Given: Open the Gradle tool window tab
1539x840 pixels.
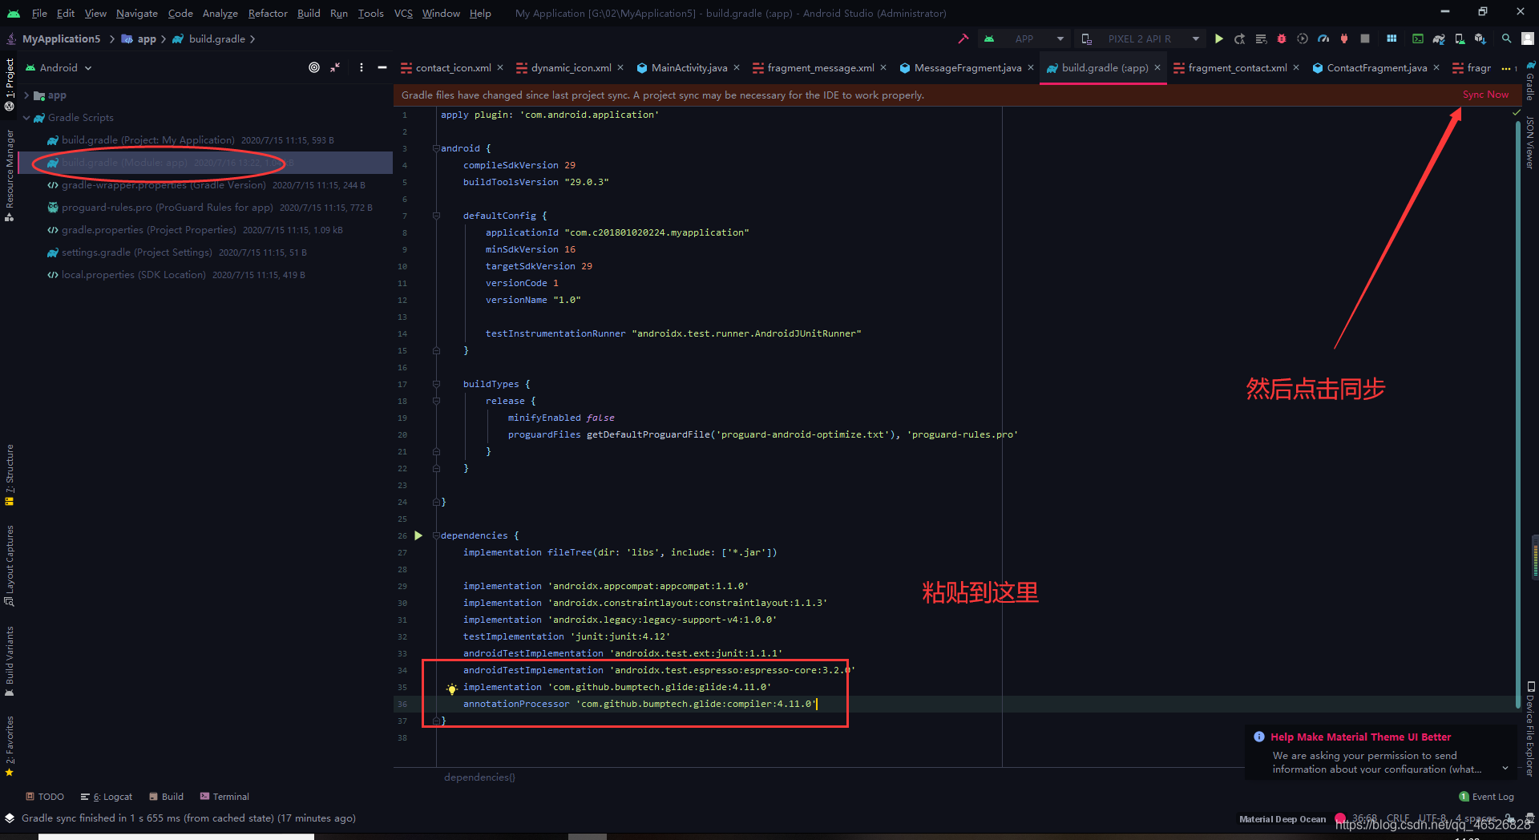Looking at the screenshot, I should [x=1530, y=80].
